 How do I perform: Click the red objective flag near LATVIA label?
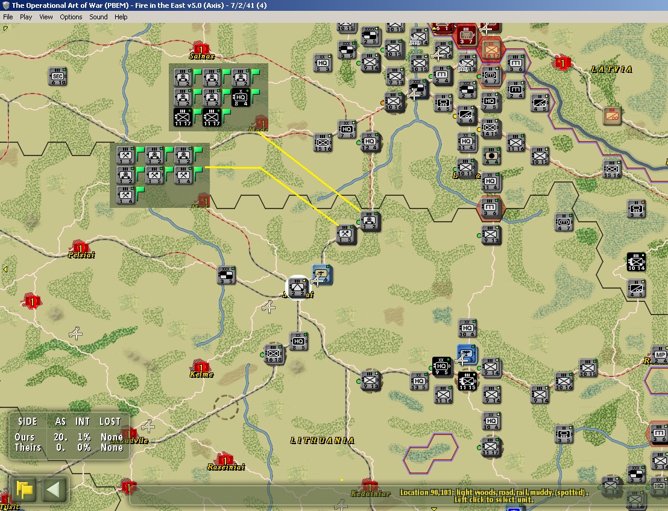point(562,63)
